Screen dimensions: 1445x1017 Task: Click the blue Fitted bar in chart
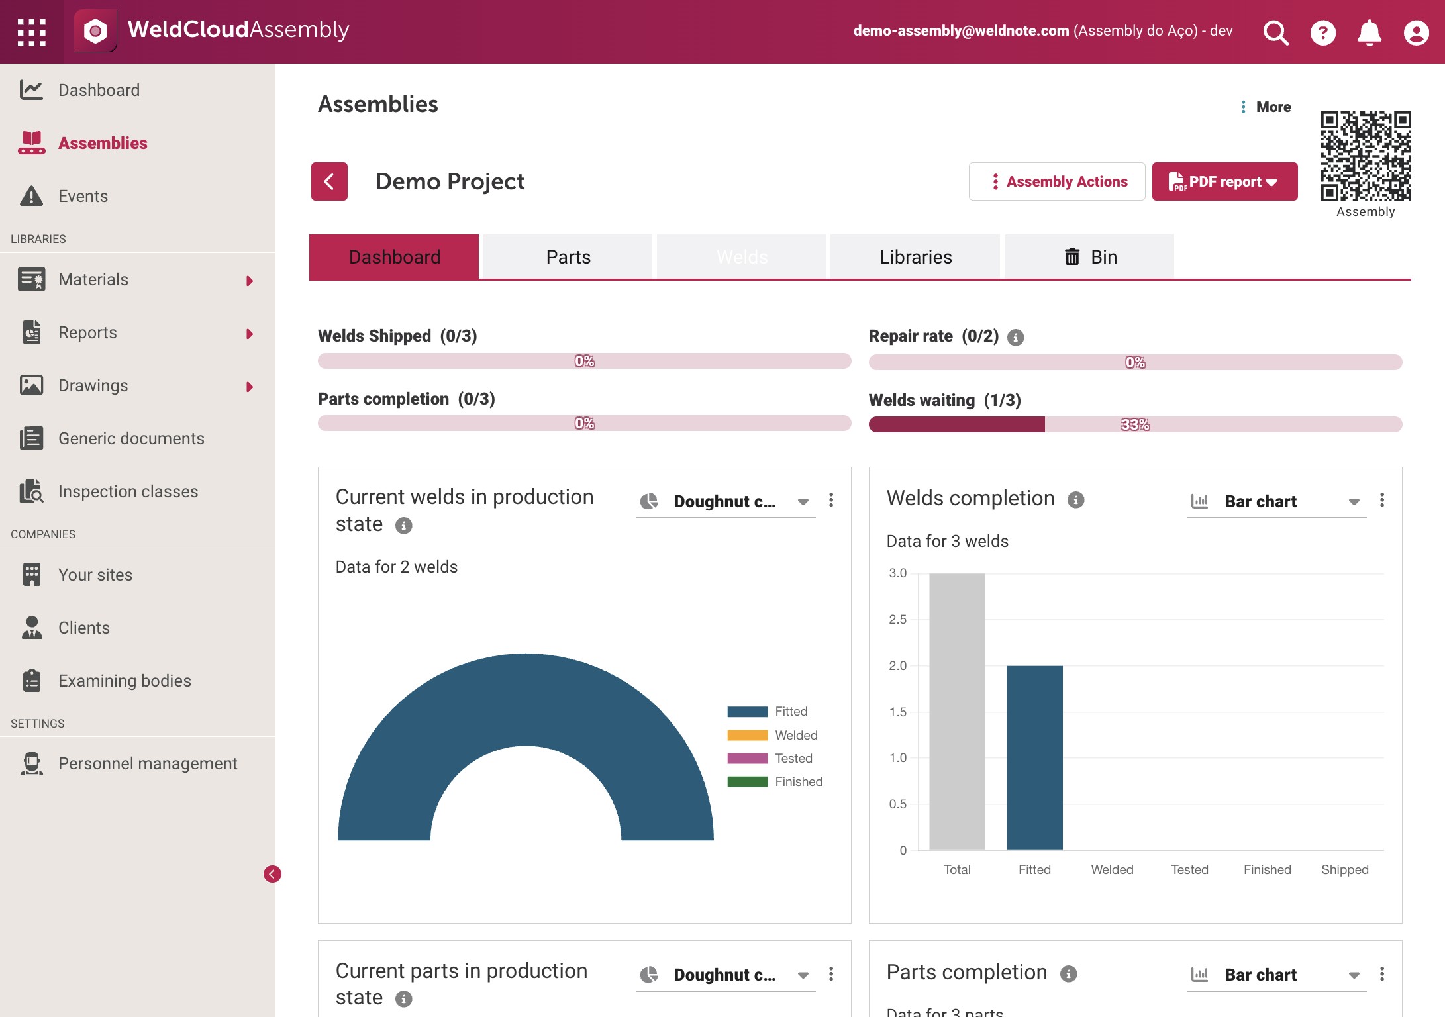[1034, 758]
